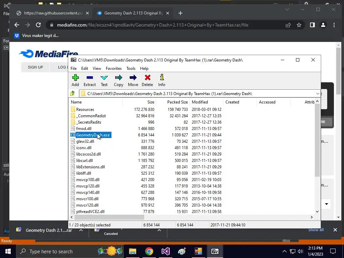
Task: Click Show all downloads link
Action: coord(316,230)
